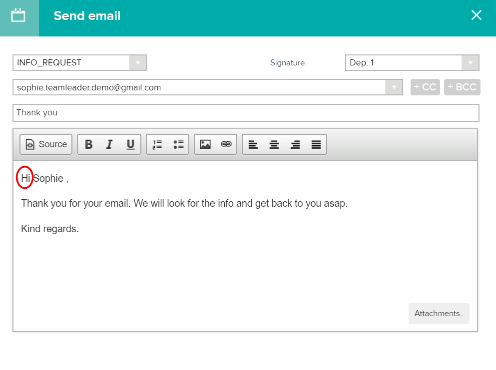This screenshot has width=496, height=370.
Task: Align text to the right
Action: (295, 144)
